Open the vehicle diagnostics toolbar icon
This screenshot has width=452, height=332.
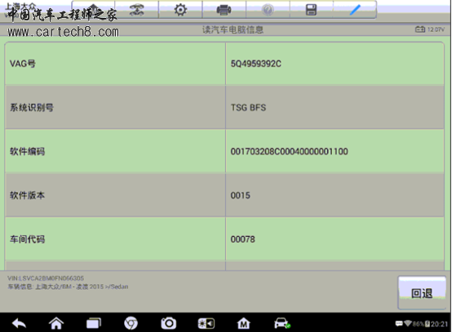(x=136, y=10)
